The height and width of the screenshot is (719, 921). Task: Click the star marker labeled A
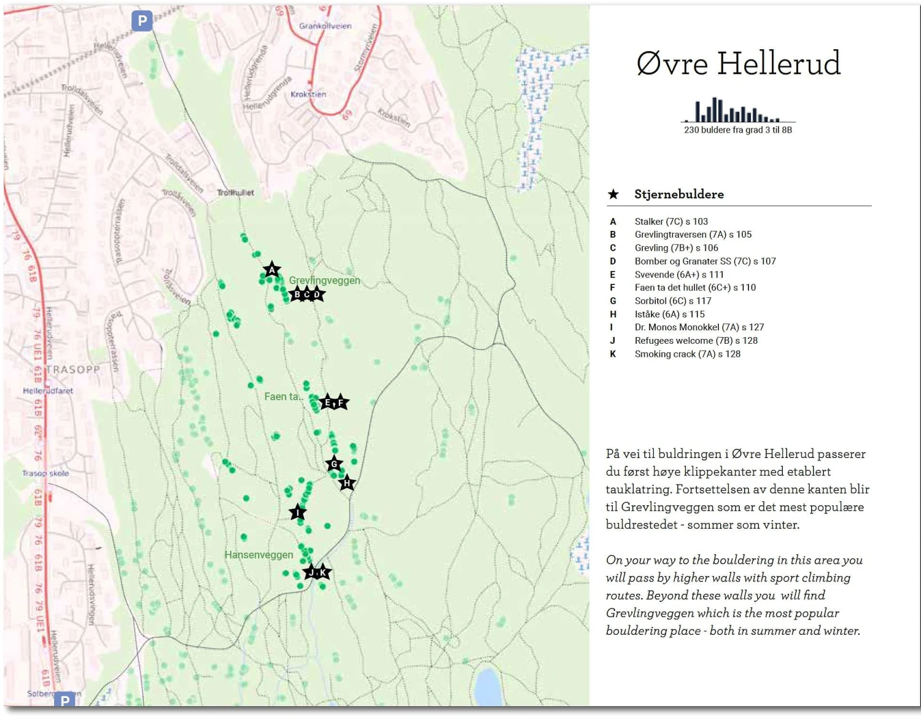[271, 270]
